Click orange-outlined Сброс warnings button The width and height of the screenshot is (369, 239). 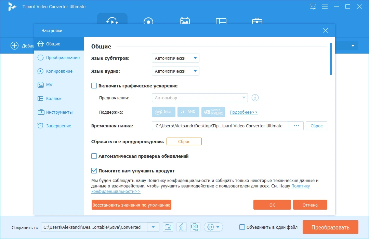(184, 141)
